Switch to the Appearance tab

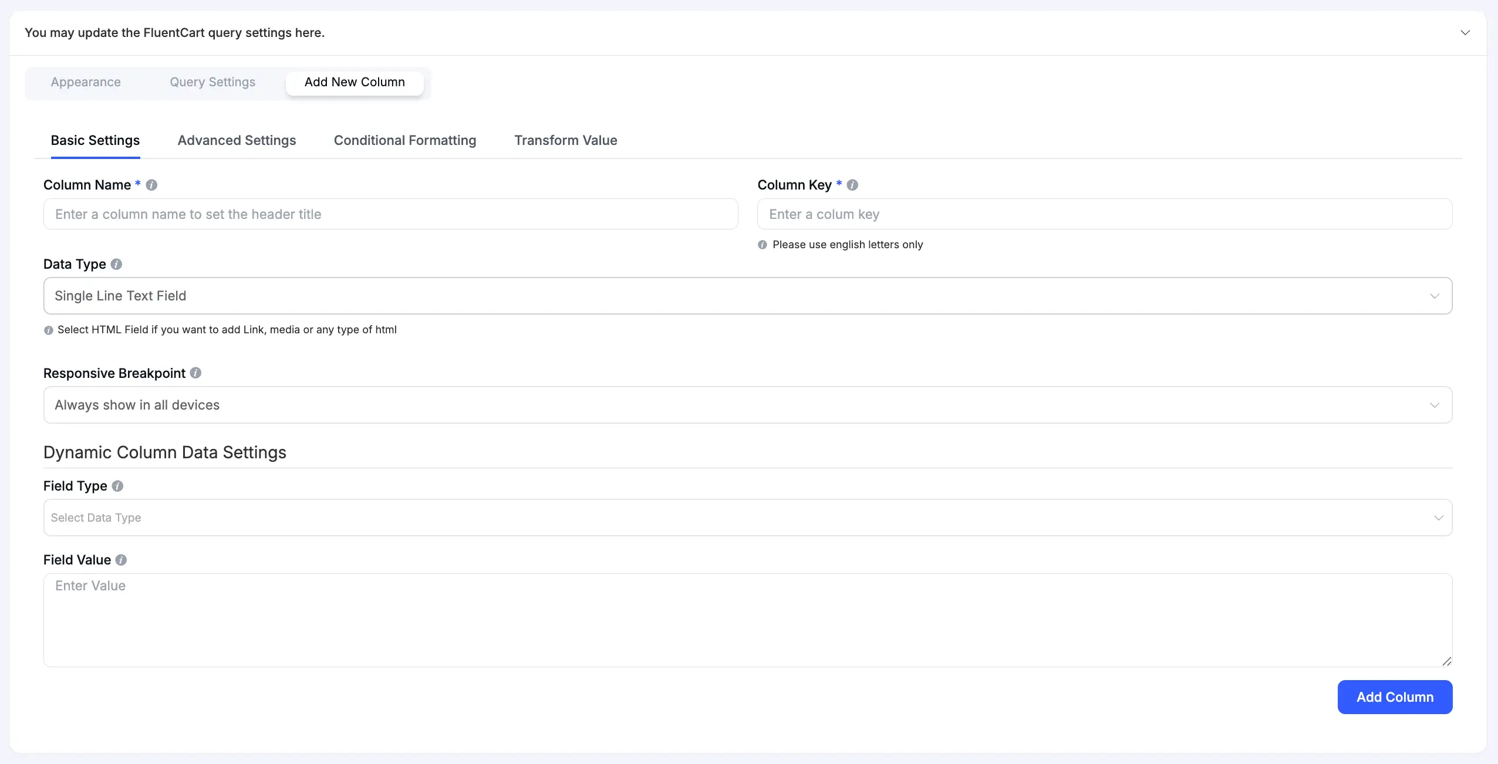coord(86,82)
